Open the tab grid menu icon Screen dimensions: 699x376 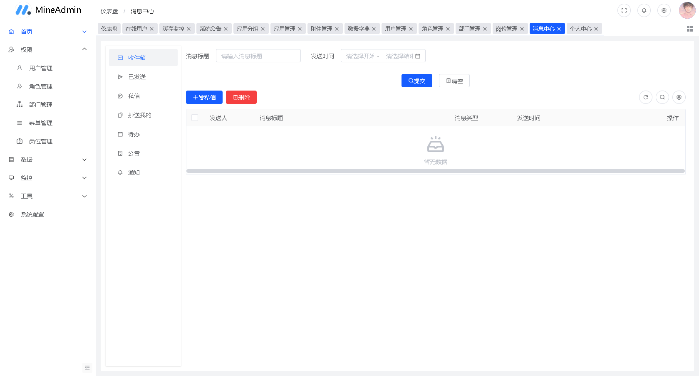[690, 29]
